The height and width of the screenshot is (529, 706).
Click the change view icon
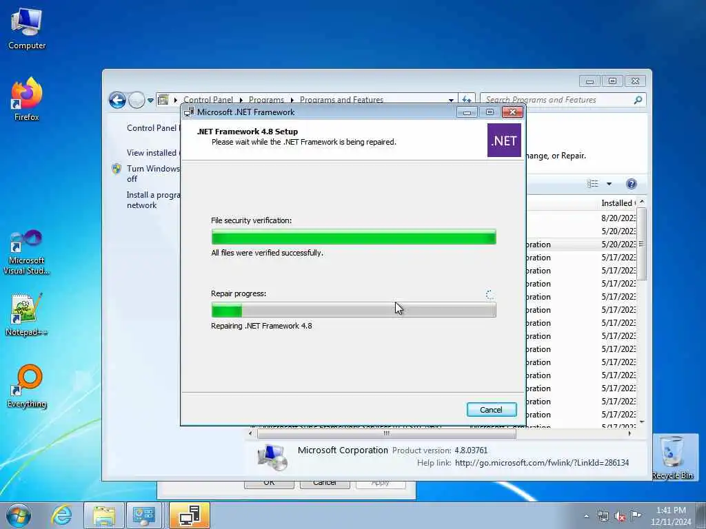click(592, 183)
